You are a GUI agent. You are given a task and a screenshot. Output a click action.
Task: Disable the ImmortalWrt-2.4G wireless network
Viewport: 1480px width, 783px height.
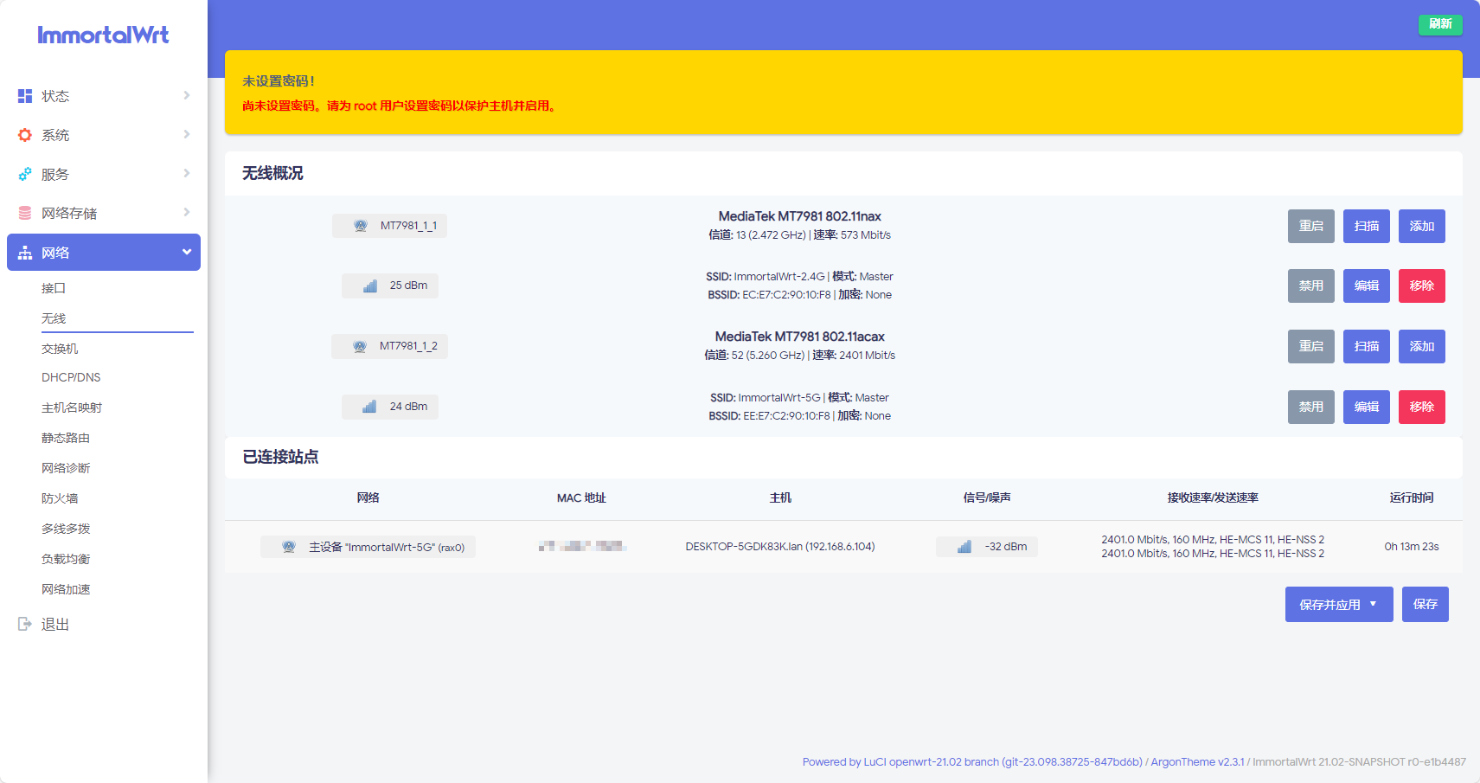pos(1310,286)
